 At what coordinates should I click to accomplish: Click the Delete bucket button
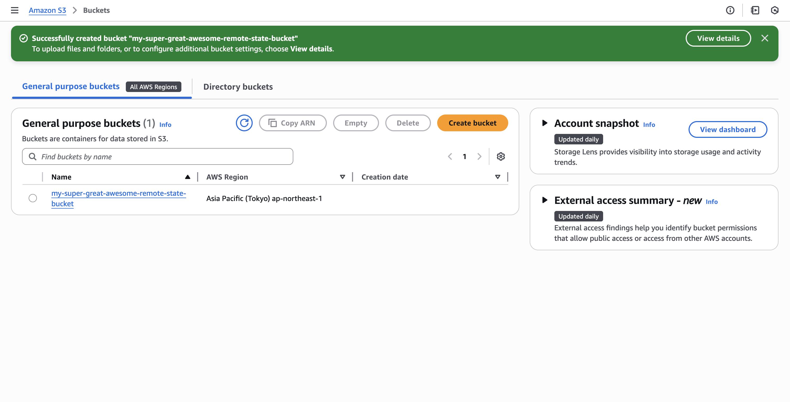pyautogui.click(x=408, y=123)
